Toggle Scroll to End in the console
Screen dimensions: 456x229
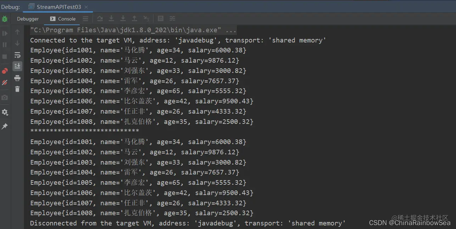(x=17, y=66)
